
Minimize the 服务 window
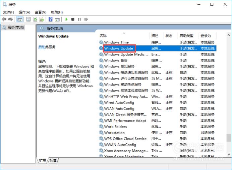[199, 4]
